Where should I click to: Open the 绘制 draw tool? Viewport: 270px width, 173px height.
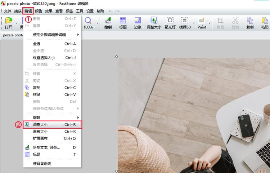[108, 23]
